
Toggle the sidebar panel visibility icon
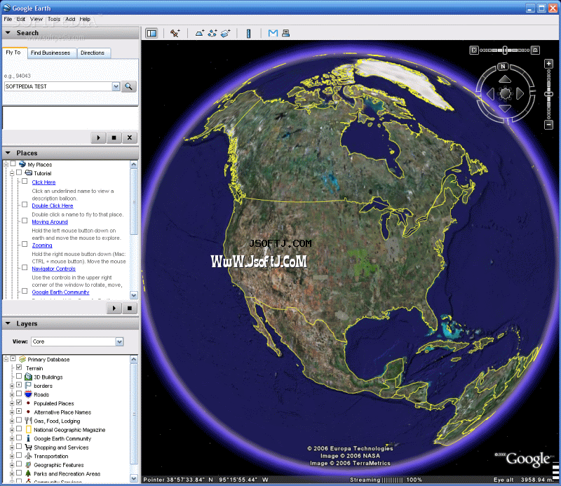151,33
